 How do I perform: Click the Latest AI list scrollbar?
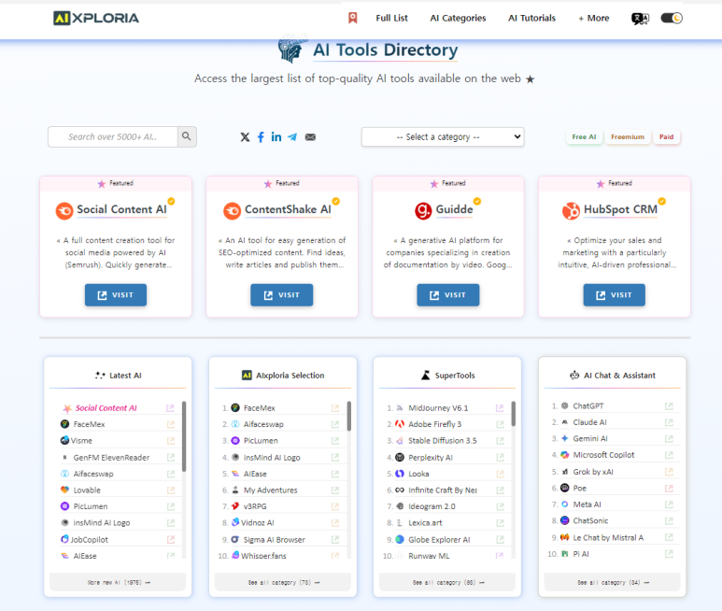pos(184,436)
